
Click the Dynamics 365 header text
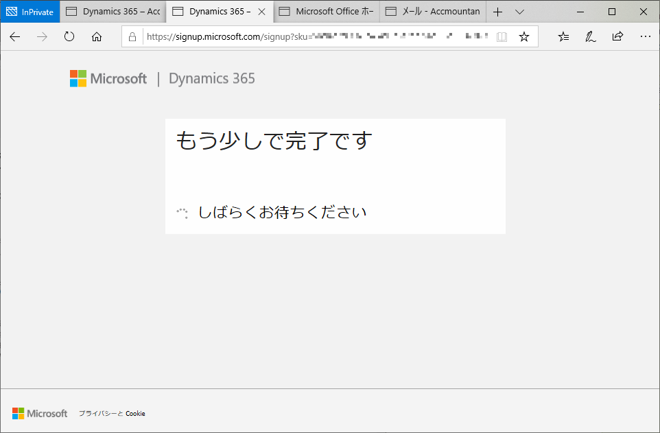tap(212, 78)
